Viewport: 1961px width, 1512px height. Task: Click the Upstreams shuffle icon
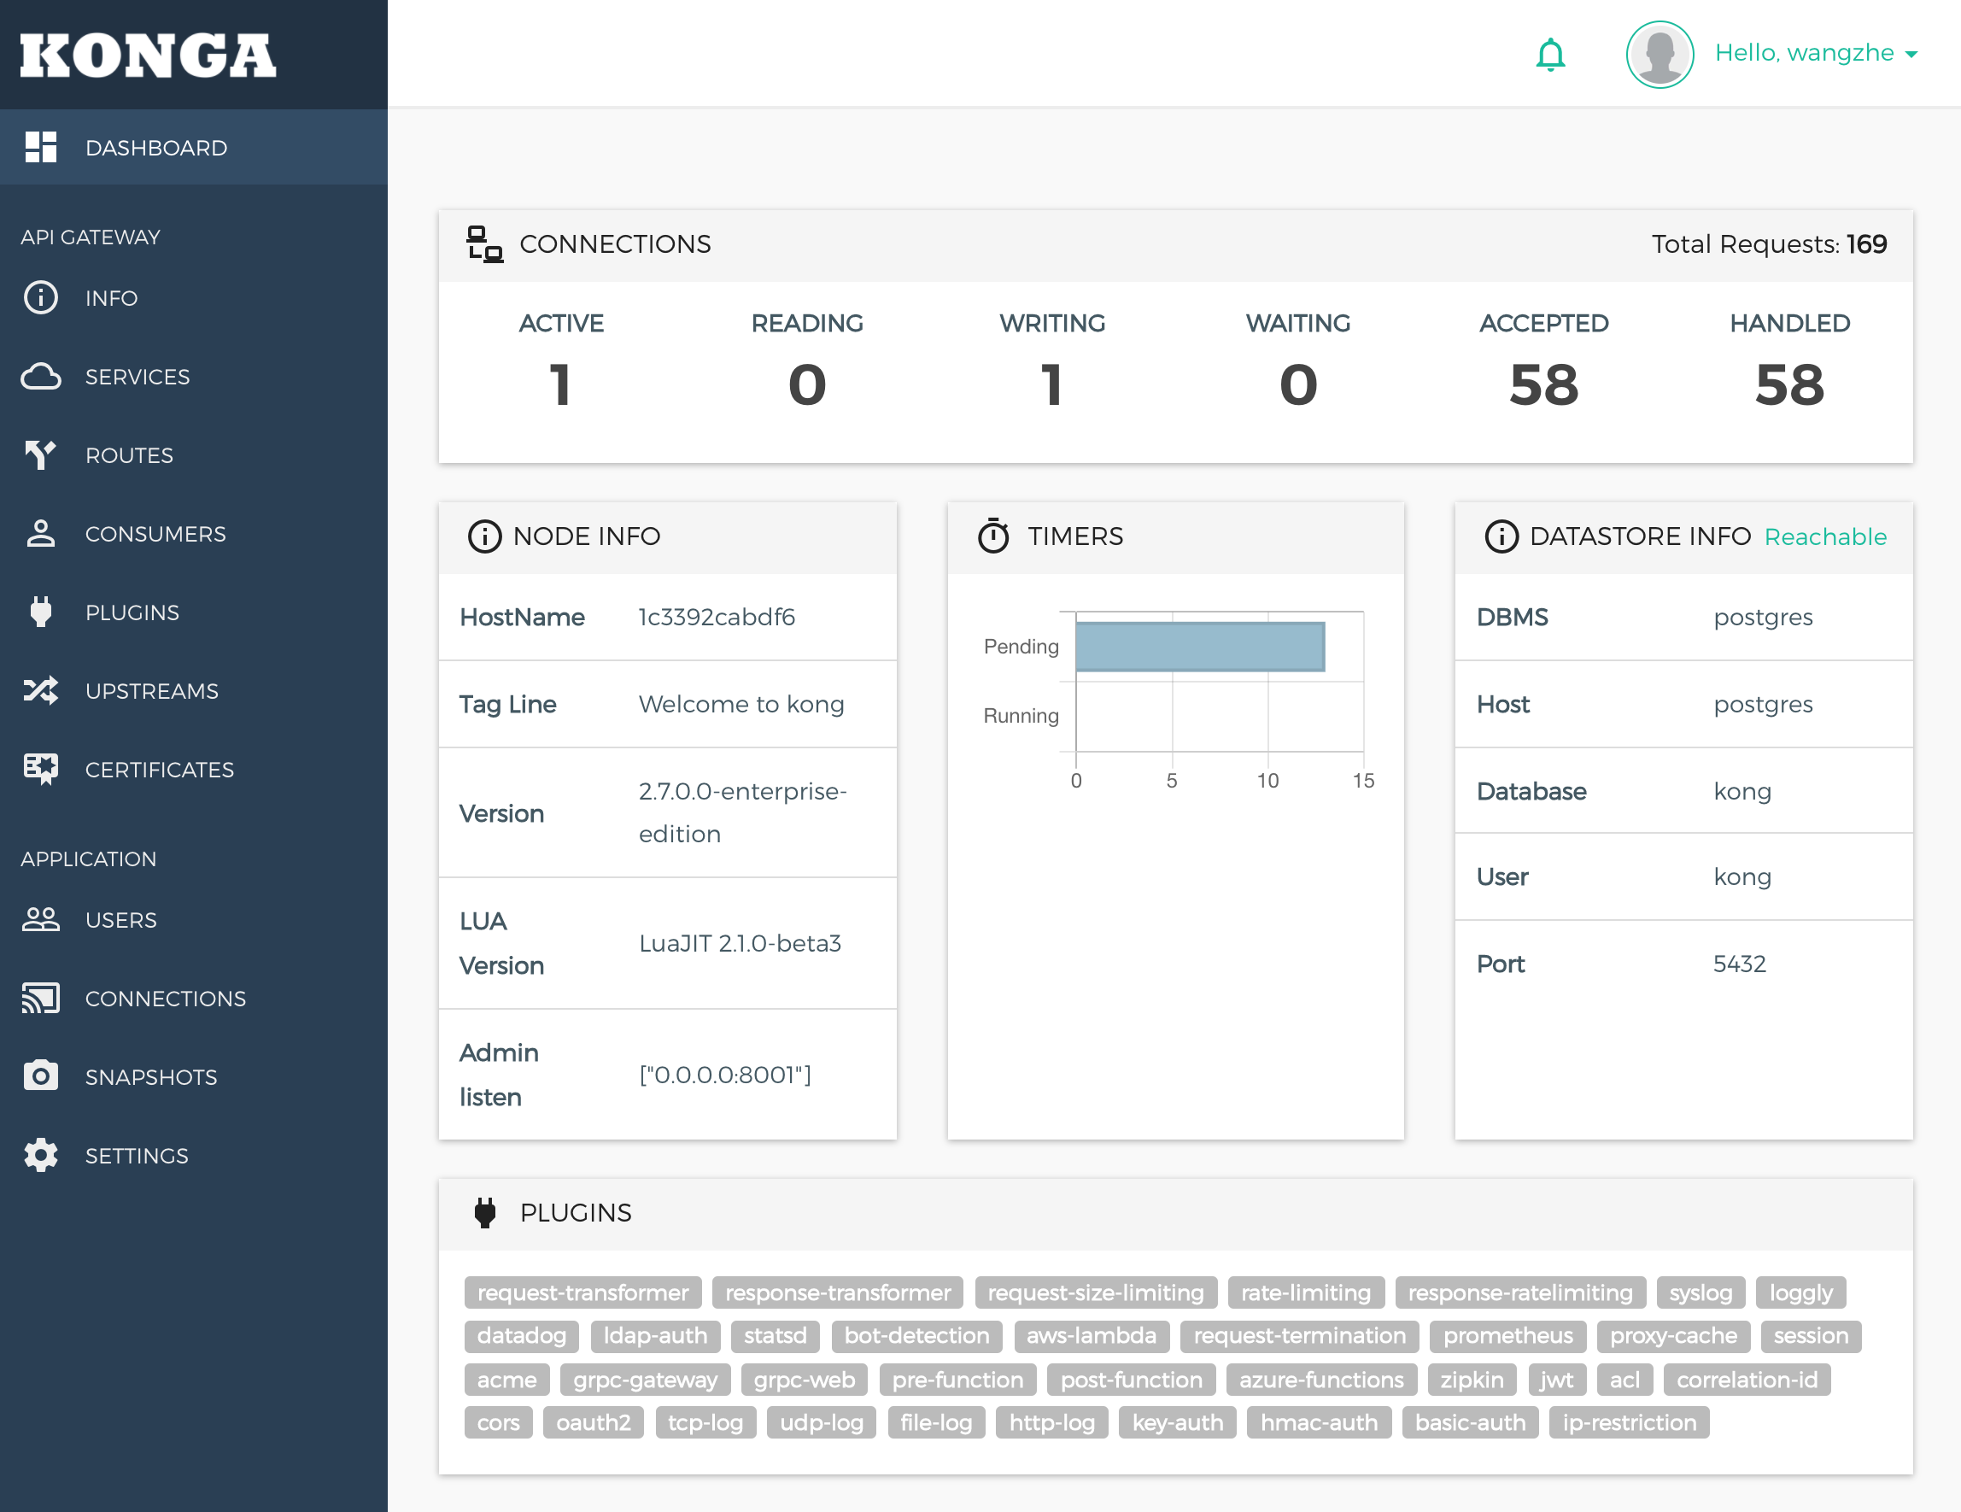click(40, 690)
